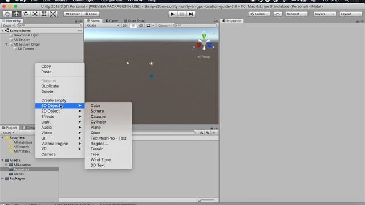Select the Inspector tab
The height and width of the screenshot is (205, 365).
pyautogui.click(x=232, y=21)
